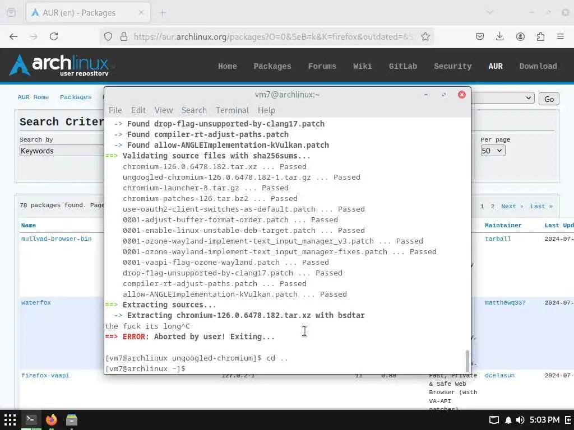Open notifications bell in system tray

pos(508,420)
